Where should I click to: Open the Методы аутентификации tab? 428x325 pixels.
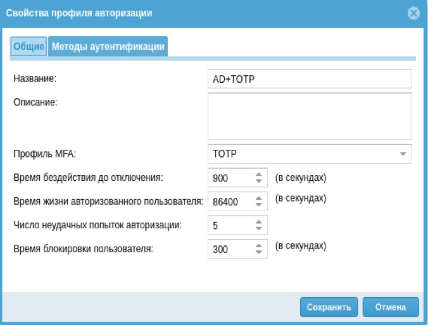pos(108,46)
